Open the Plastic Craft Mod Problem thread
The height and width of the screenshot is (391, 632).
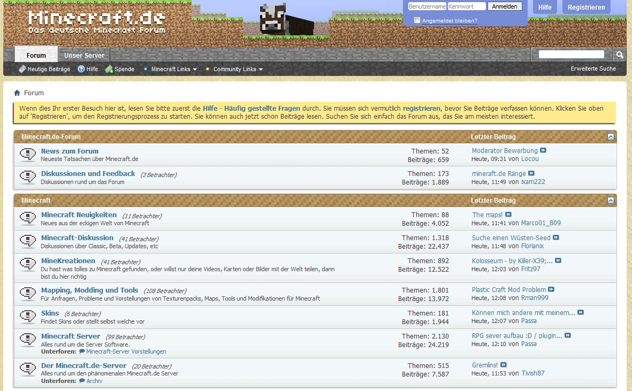pos(509,289)
